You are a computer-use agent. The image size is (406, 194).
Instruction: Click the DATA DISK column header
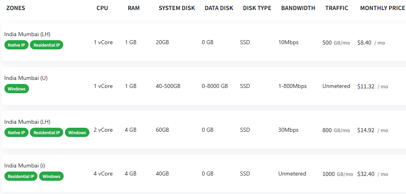pyautogui.click(x=219, y=8)
